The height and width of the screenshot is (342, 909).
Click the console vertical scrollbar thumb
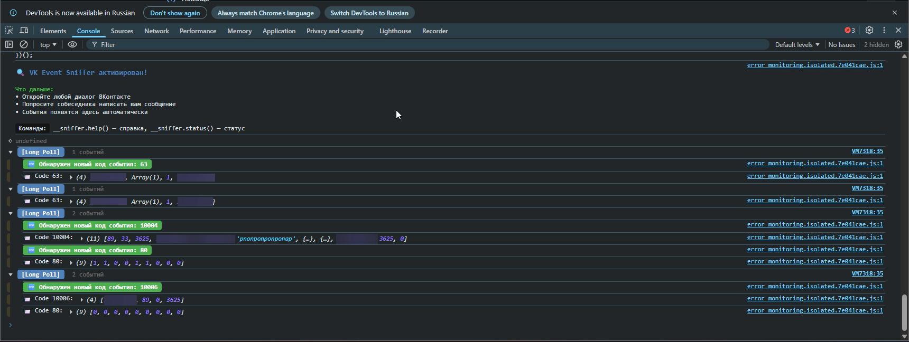(x=904, y=311)
